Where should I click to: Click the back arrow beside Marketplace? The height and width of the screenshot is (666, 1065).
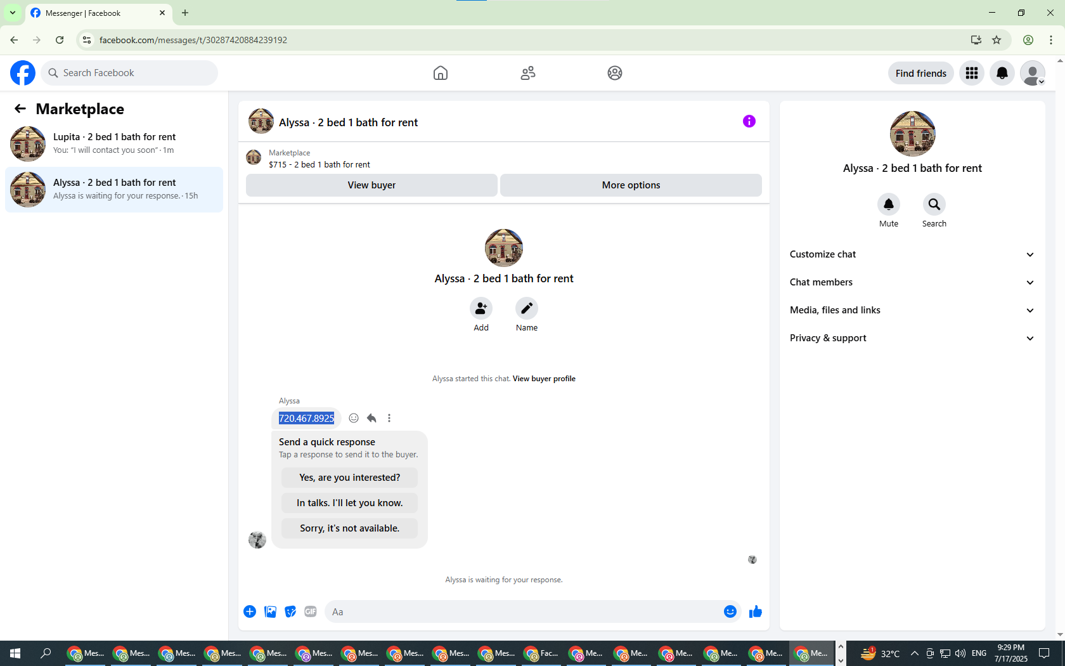pyautogui.click(x=20, y=108)
